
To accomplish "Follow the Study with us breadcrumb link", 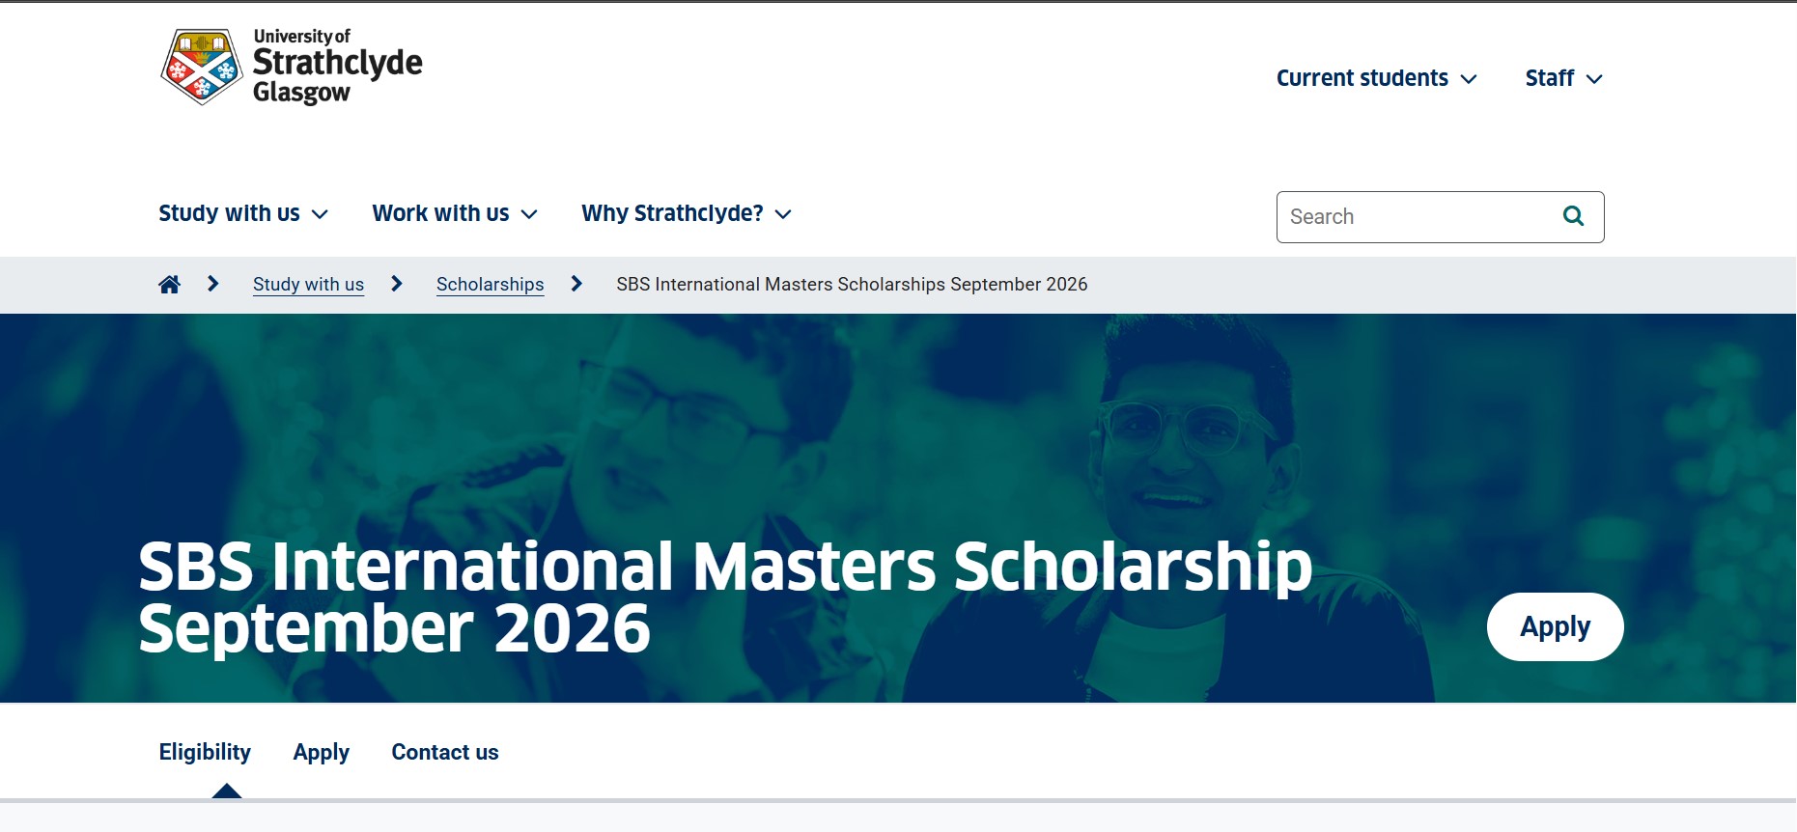I will (x=308, y=284).
